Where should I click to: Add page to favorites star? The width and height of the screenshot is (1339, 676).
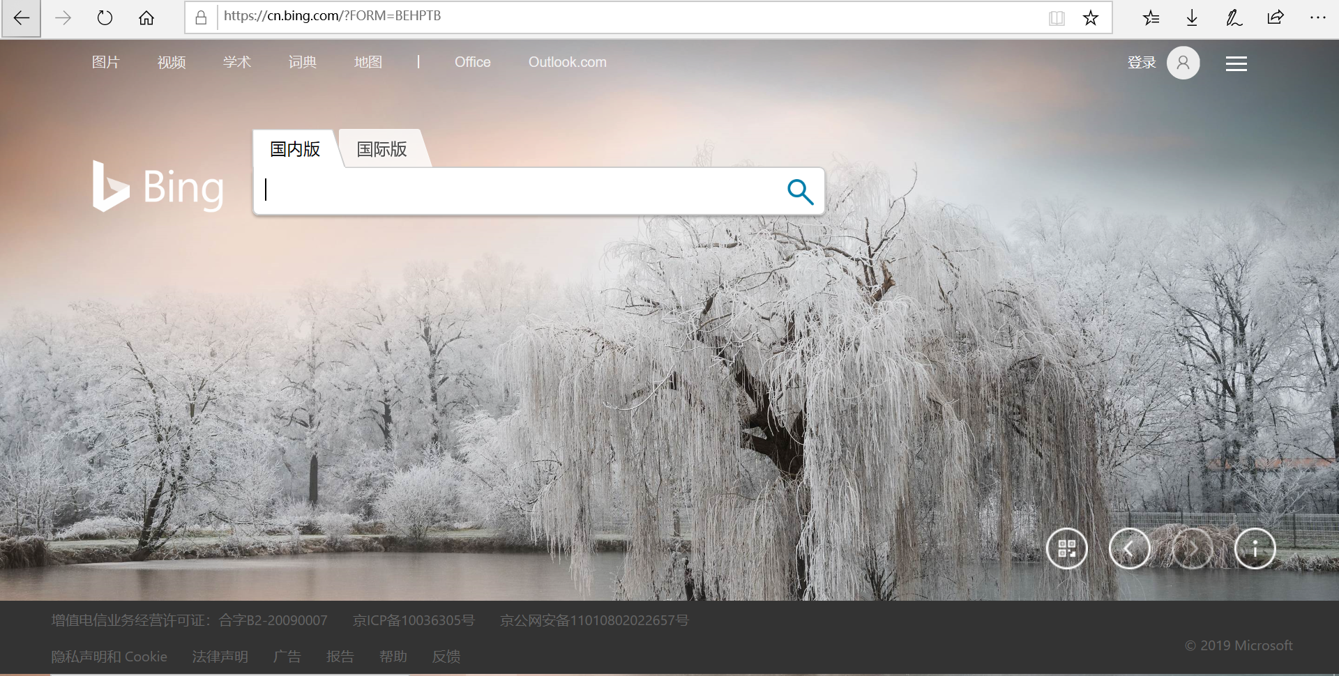1091,18
